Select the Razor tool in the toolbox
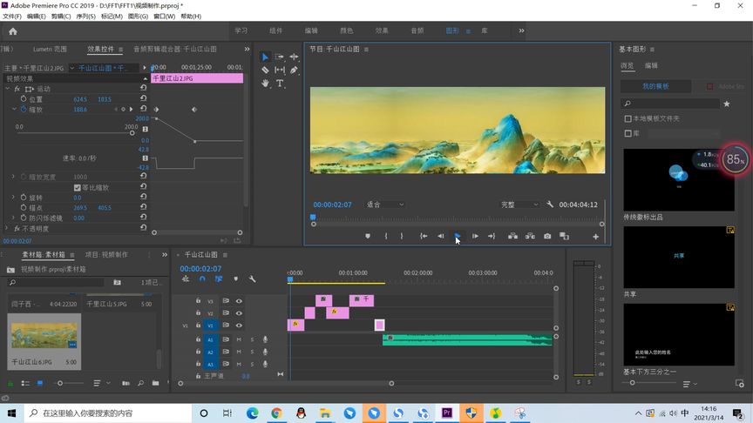Screen dimensions: 753x423 point(266,70)
